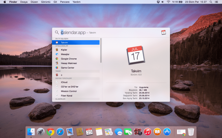This screenshot has height=138, width=222.
Task: Open Photo Booth icon in Dock
Action: coord(138,132)
